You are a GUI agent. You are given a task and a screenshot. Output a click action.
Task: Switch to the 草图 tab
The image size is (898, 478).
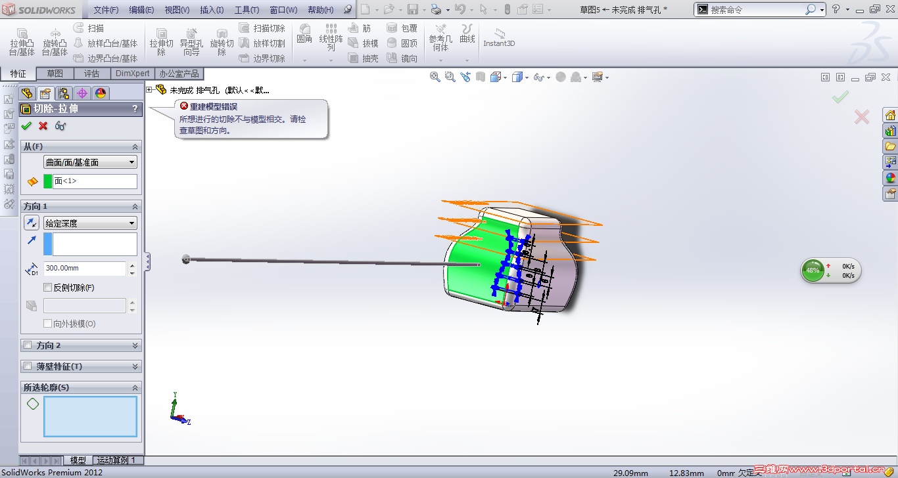pyautogui.click(x=55, y=74)
